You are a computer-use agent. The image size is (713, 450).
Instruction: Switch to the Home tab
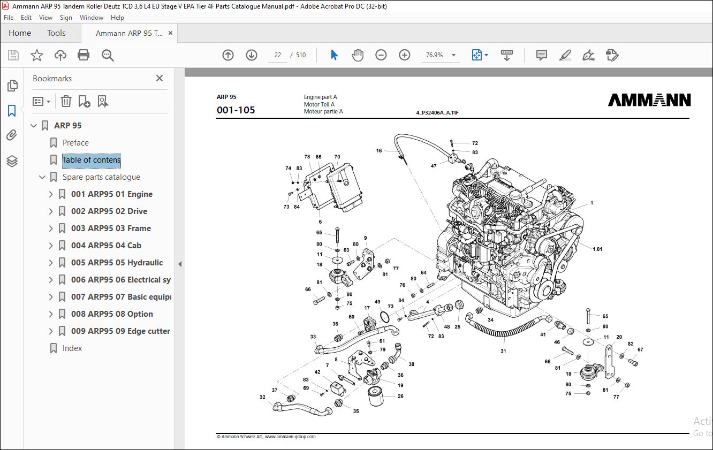click(20, 33)
